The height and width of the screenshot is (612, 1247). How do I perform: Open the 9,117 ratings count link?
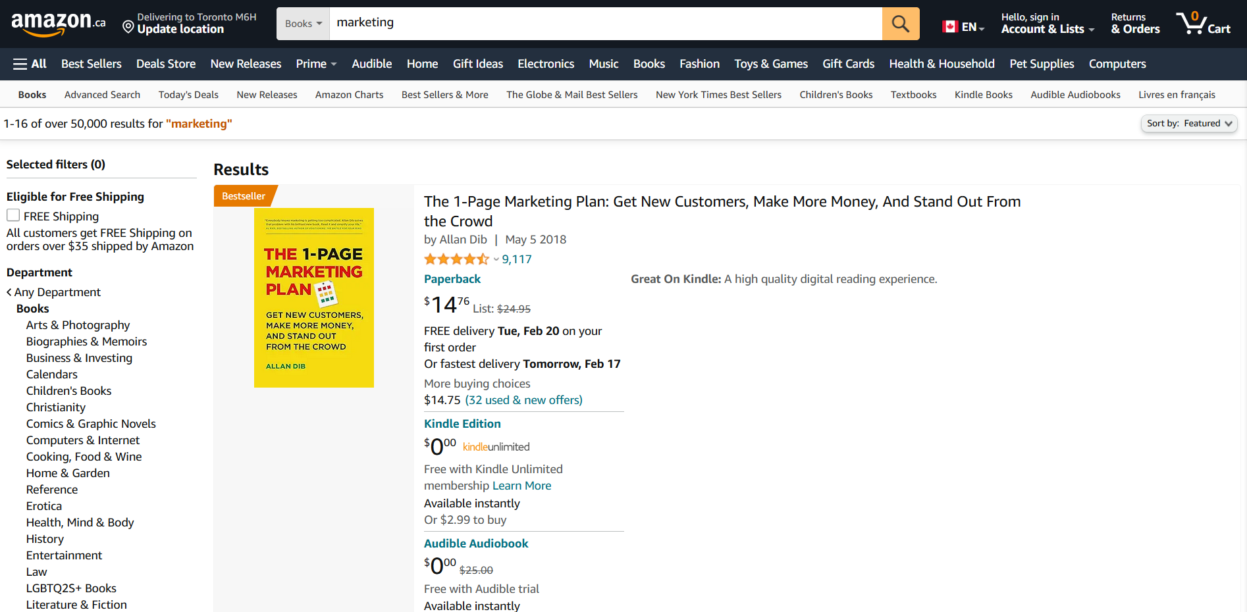tap(517, 259)
